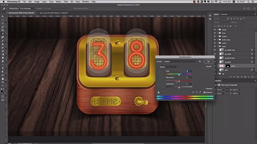Select the Dodge tool

[x=3, y=61]
